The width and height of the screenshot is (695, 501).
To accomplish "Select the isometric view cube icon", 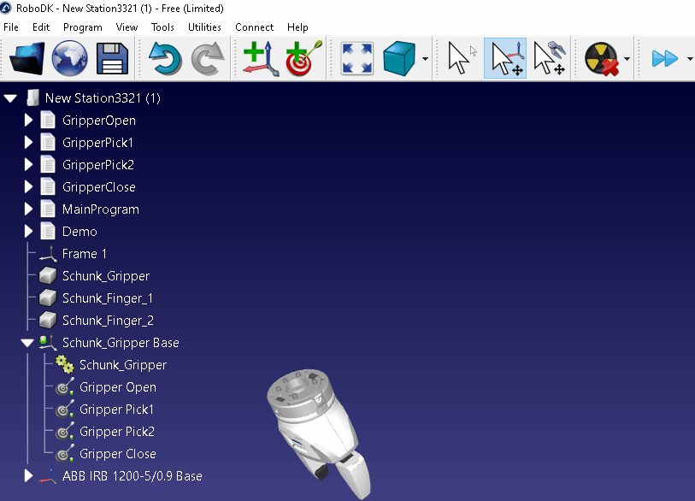I will click(399, 58).
